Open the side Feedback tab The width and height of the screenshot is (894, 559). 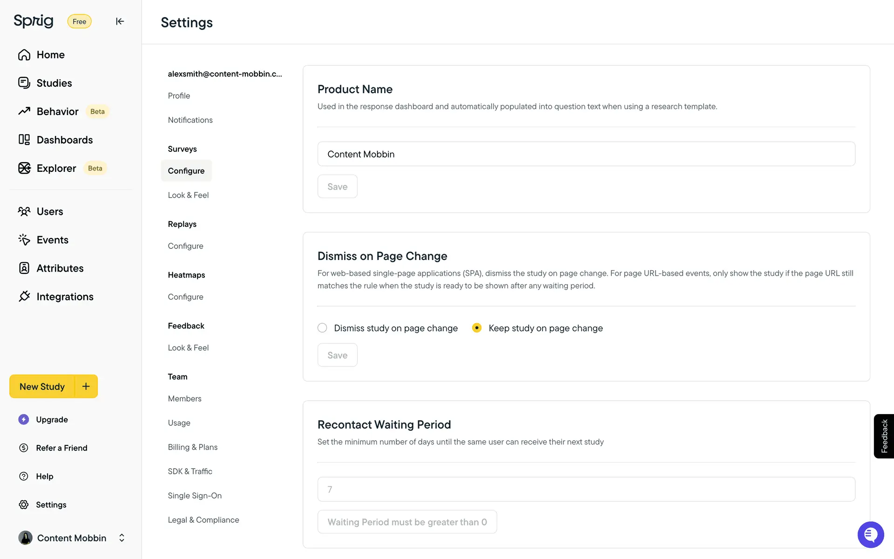884,436
